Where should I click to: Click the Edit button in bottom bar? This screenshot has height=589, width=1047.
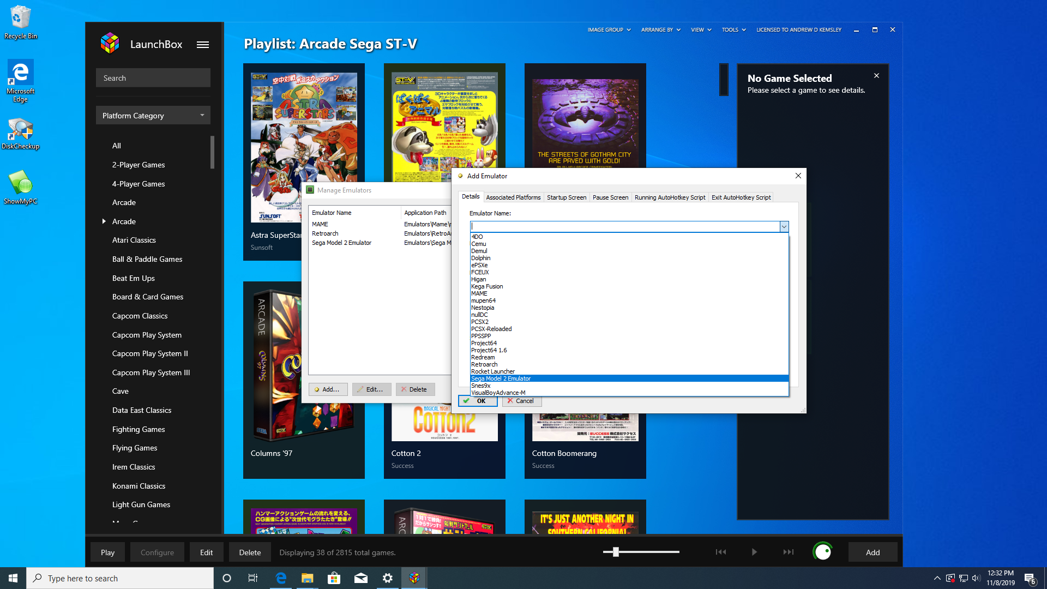point(206,552)
